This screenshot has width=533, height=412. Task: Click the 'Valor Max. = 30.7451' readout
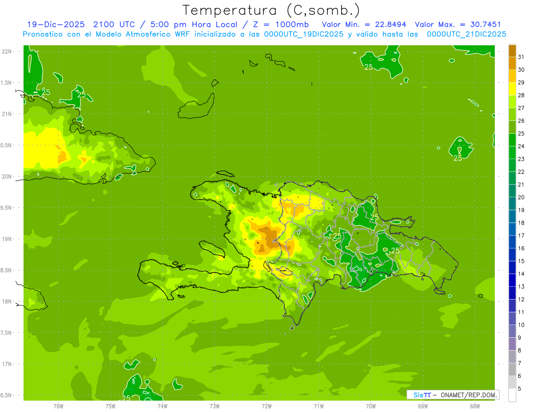click(458, 24)
